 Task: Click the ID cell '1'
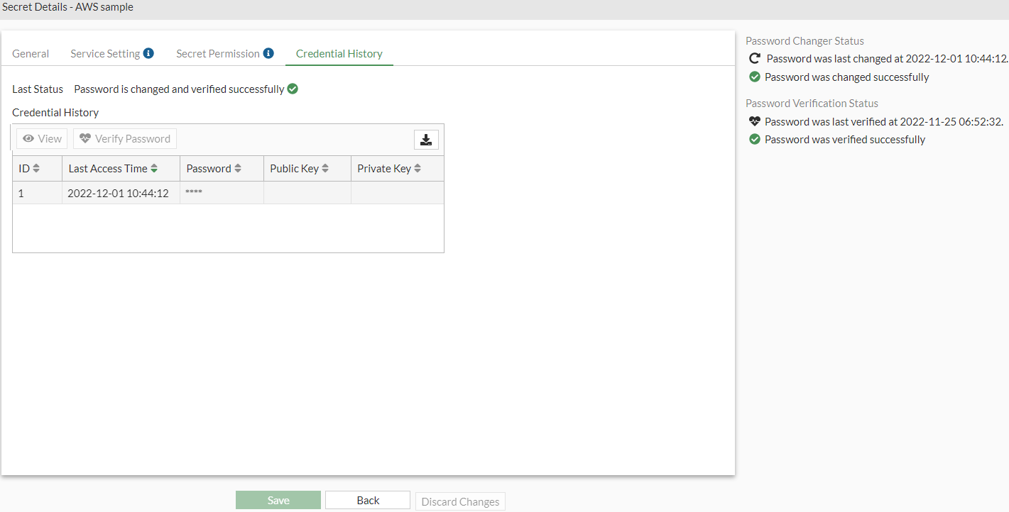37,193
